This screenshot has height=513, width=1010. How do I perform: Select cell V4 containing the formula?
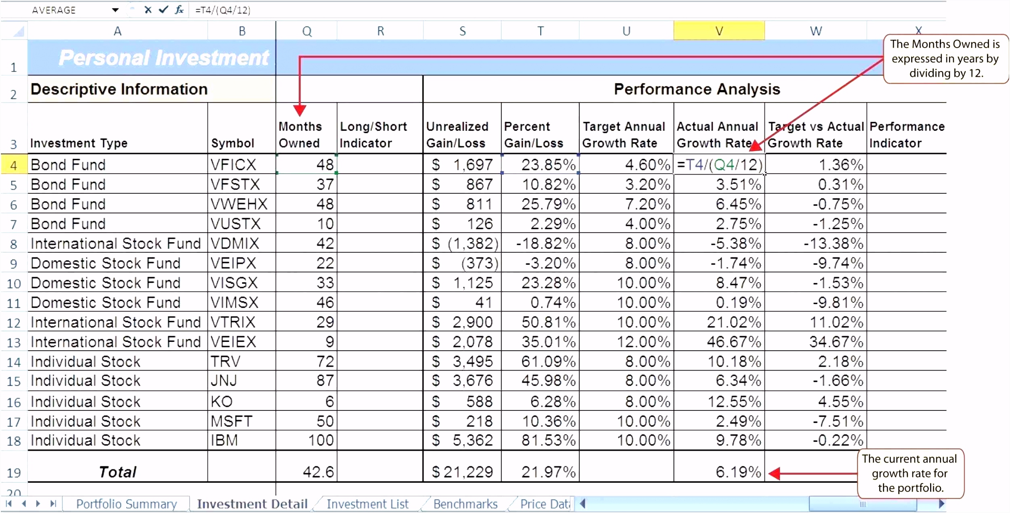click(718, 164)
